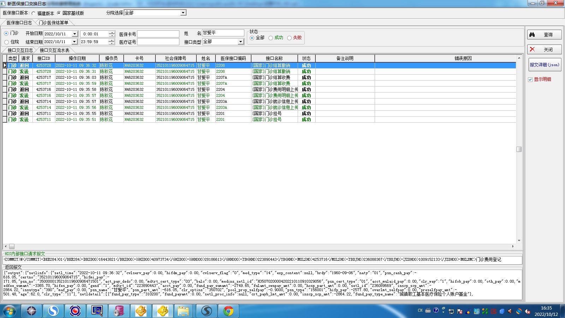Viewport: 565px width, 318px height.
Task: Click the binoculars icon on query button
Action: pos(532,35)
